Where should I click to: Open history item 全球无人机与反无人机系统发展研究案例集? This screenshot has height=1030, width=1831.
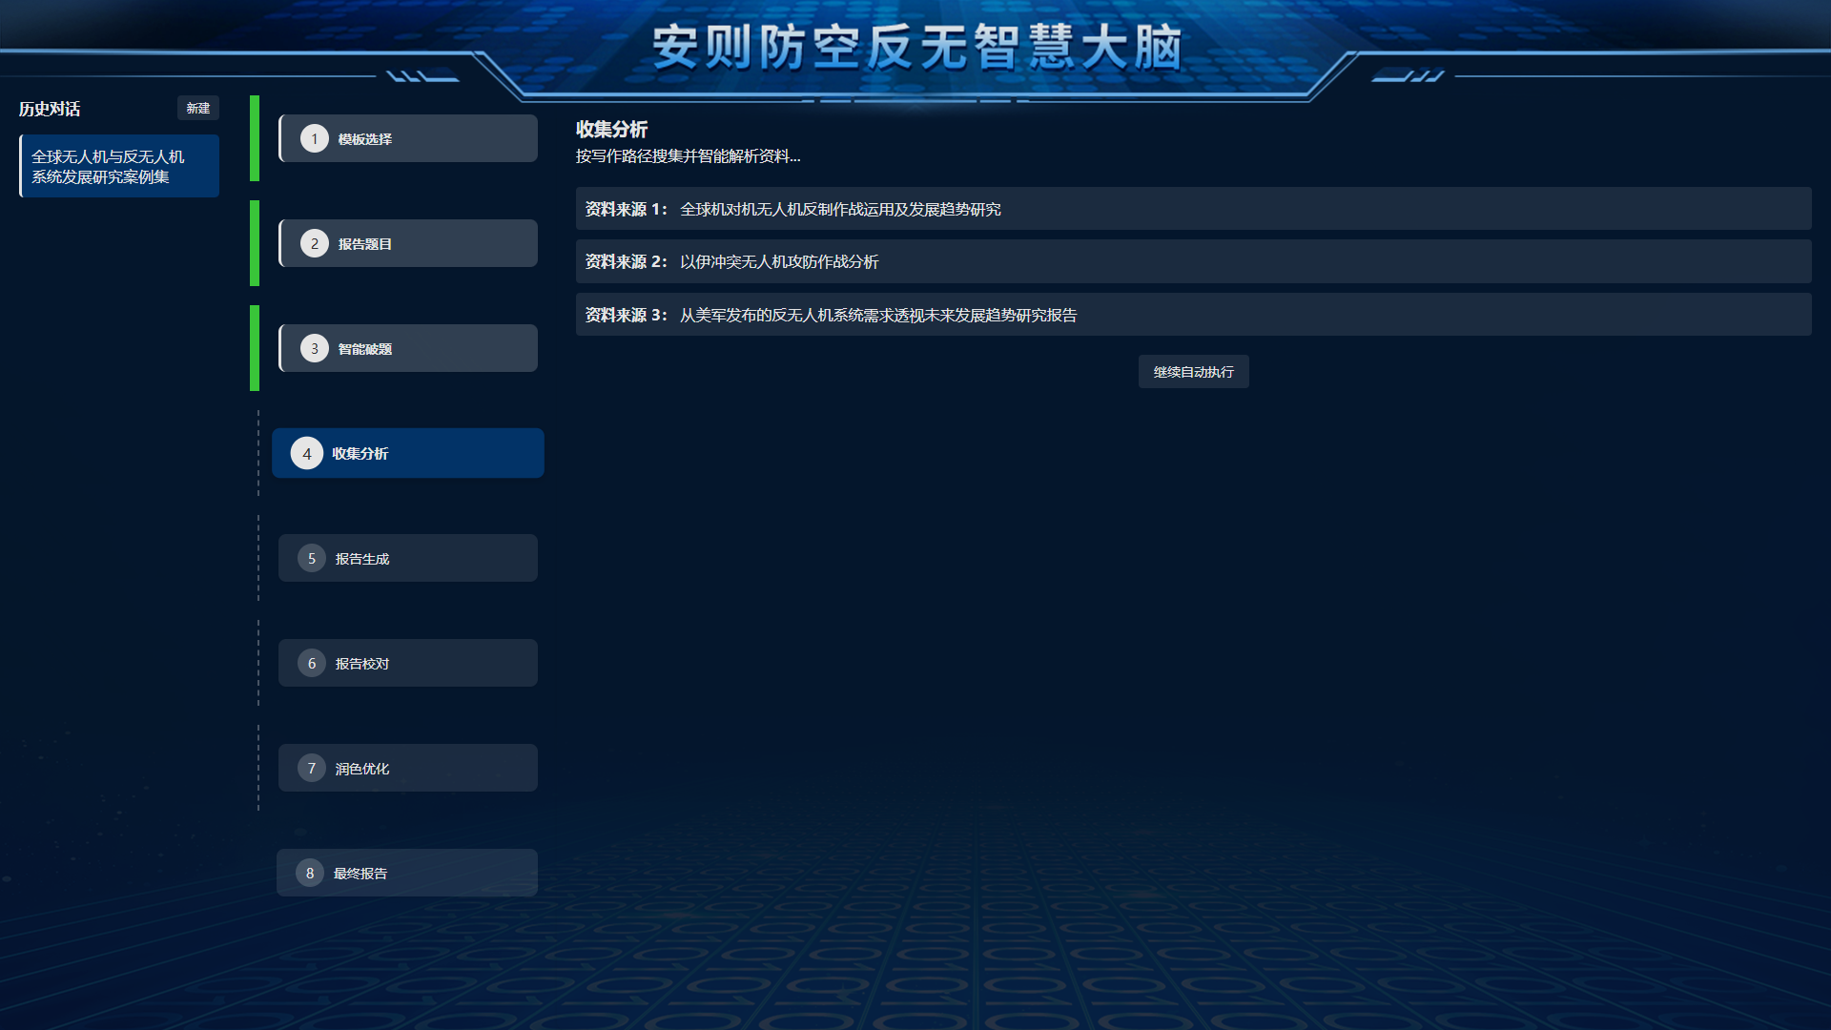tap(119, 167)
